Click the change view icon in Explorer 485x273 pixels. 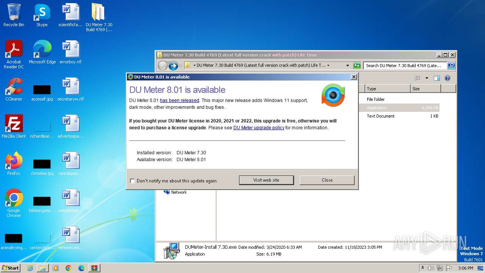418,78
